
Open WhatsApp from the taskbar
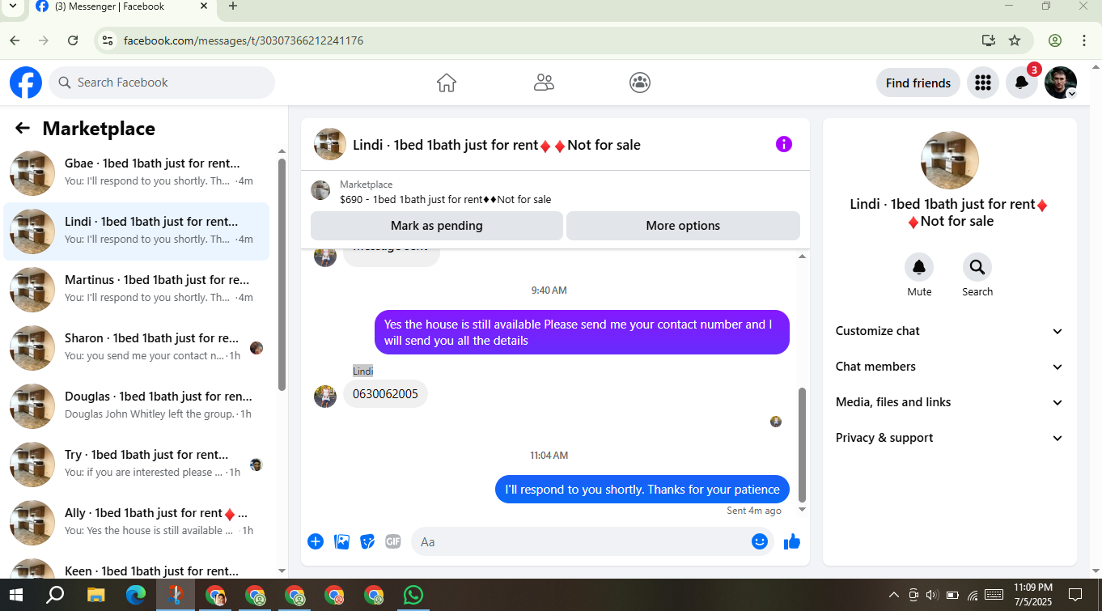tap(413, 596)
